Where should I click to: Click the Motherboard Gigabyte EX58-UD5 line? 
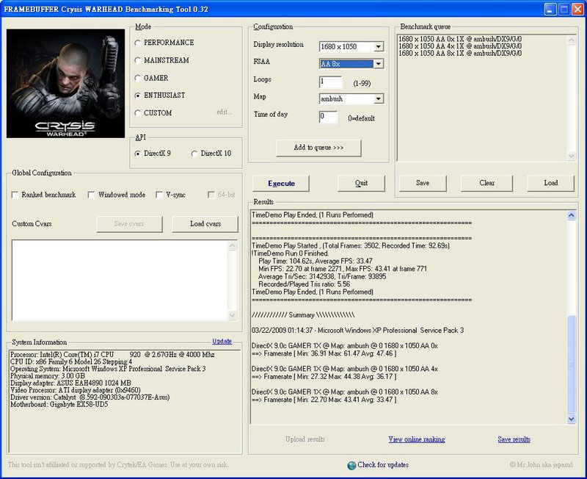pos(59,404)
